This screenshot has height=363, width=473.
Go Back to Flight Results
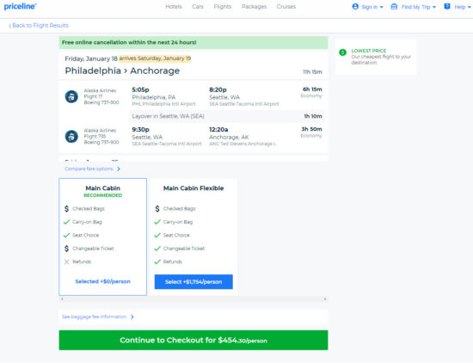[39, 25]
